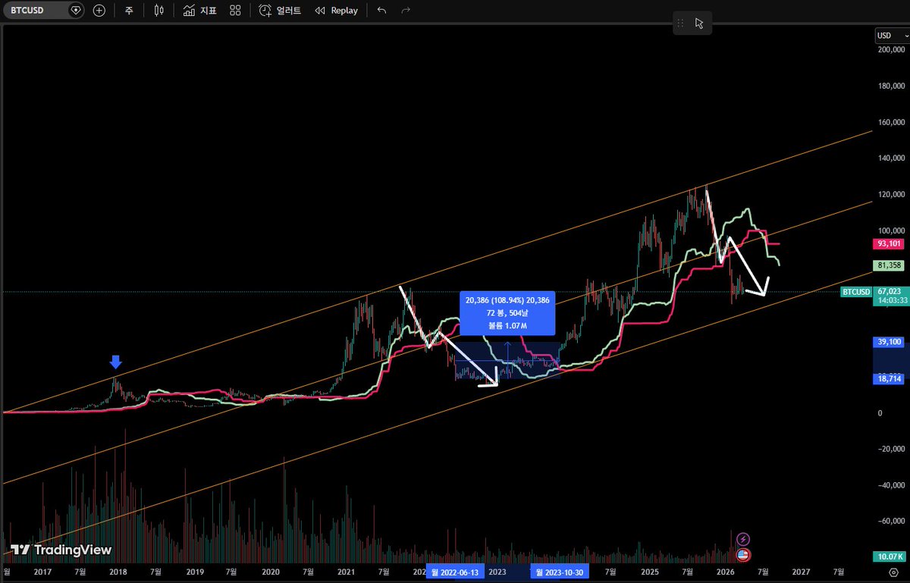Open chart settings hexagon icon
Screen dimensions: 910x583
(893, 573)
